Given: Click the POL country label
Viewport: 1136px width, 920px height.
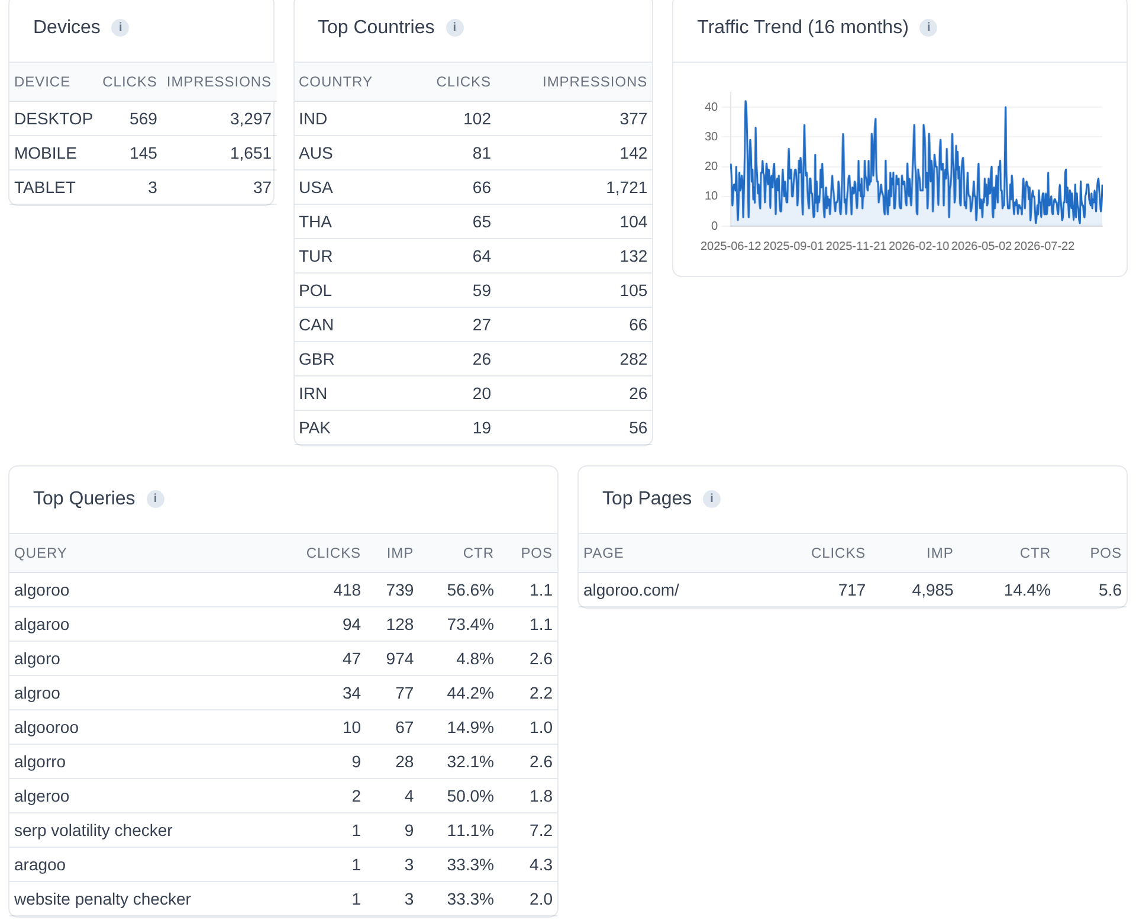Looking at the screenshot, I should click(x=315, y=291).
